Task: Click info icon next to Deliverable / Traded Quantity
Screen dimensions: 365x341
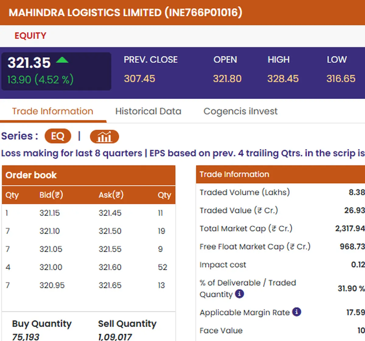Action: pos(240,294)
